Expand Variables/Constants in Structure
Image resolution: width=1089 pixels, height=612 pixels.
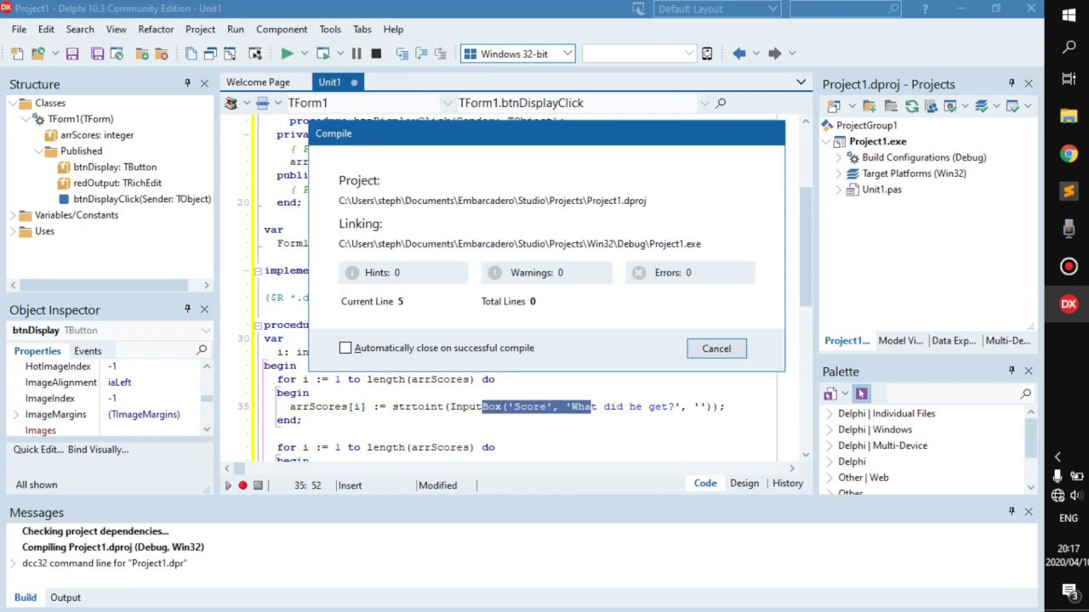tap(14, 215)
